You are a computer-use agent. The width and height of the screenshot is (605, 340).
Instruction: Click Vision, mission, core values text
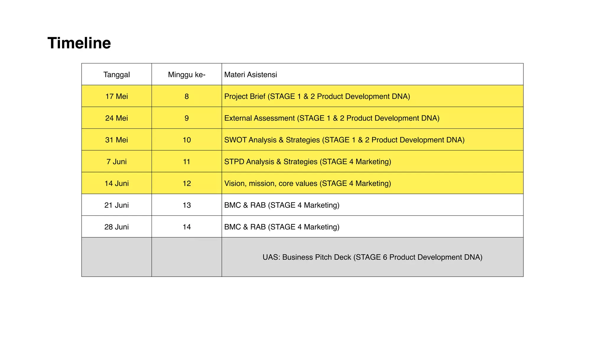point(308,184)
